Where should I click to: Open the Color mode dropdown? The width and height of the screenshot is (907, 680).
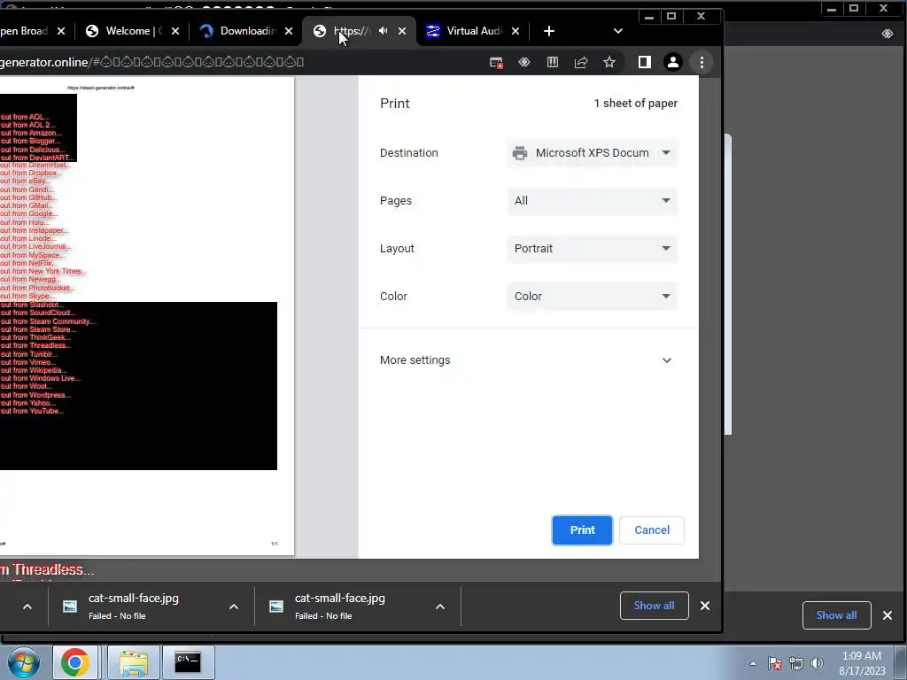click(x=592, y=296)
